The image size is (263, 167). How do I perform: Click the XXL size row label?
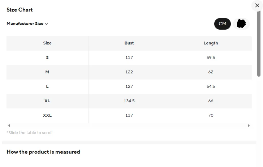click(47, 115)
